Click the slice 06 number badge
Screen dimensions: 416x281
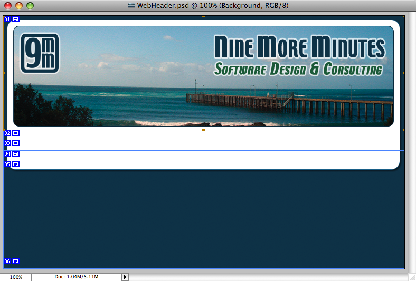pyautogui.click(x=7, y=261)
